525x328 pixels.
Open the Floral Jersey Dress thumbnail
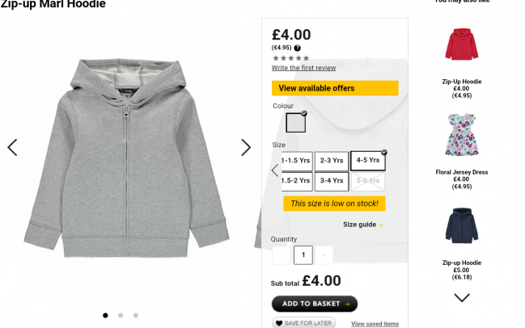(x=461, y=135)
